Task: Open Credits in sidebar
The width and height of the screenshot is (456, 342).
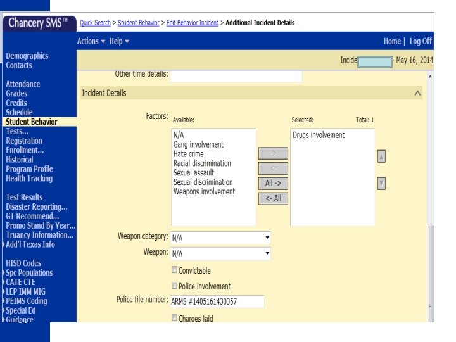Action: [x=16, y=103]
